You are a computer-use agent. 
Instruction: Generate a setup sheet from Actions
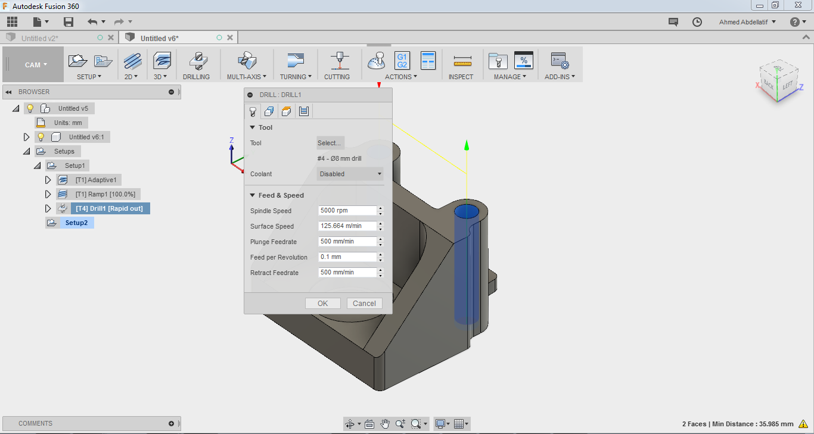(x=428, y=61)
